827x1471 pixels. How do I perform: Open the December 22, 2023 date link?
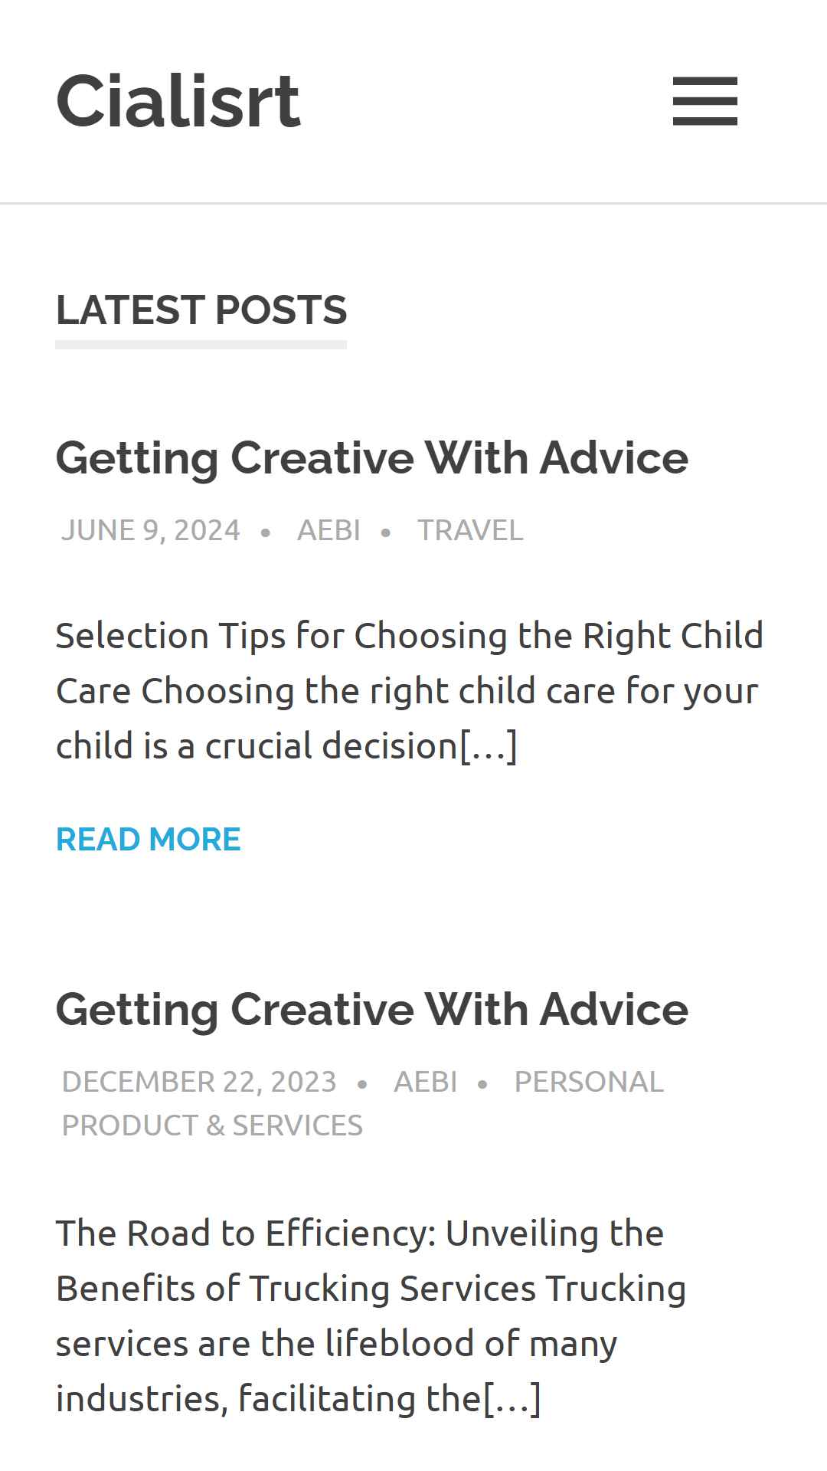click(199, 1082)
